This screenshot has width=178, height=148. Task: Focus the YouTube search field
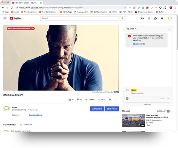79,18
